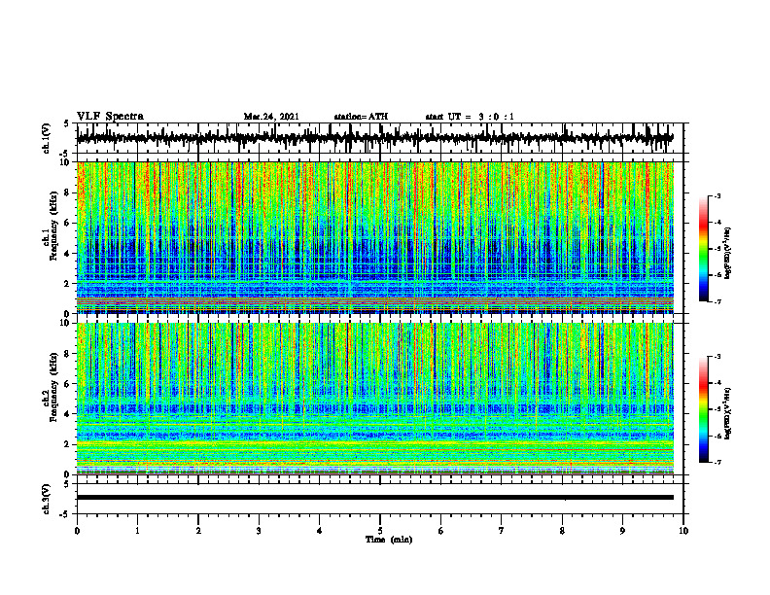Click the 'Time (min)' axis title
This screenshot has width=770, height=595.
tap(389, 540)
